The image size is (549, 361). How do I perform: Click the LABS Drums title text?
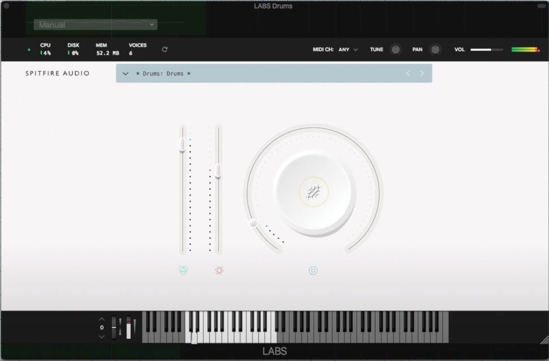pyautogui.click(x=273, y=6)
